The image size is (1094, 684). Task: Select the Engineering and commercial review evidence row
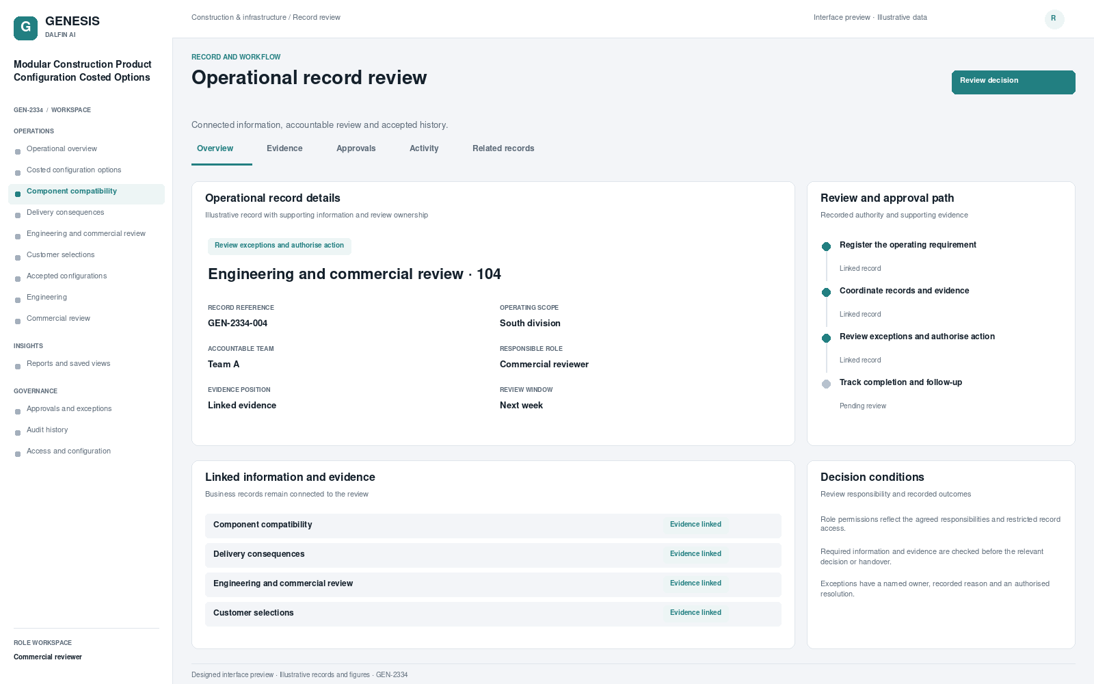coord(493,584)
